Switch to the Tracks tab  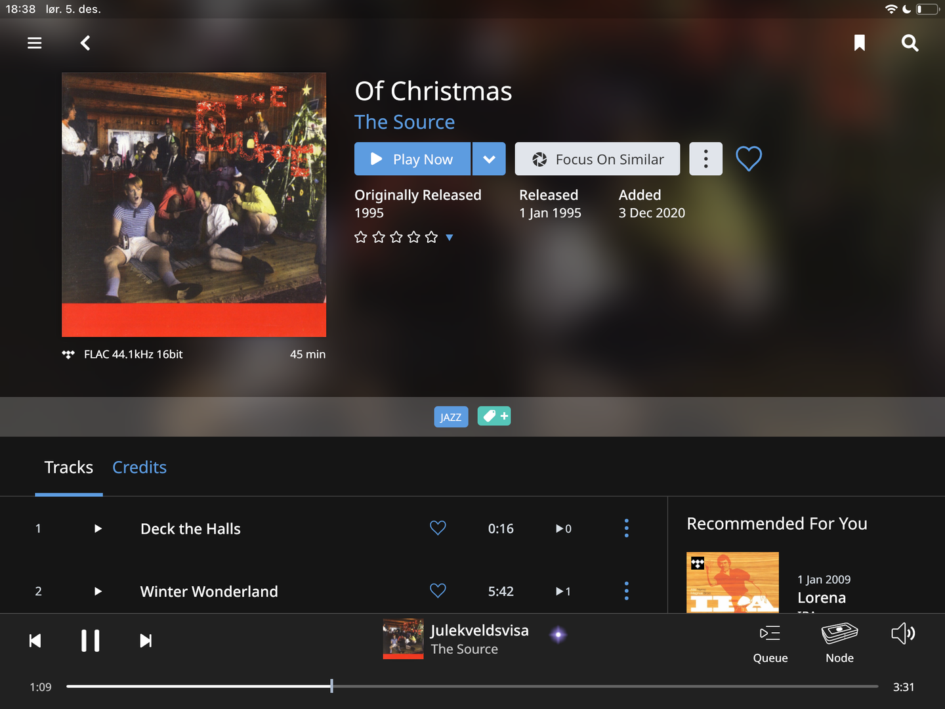click(x=69, y=467)
